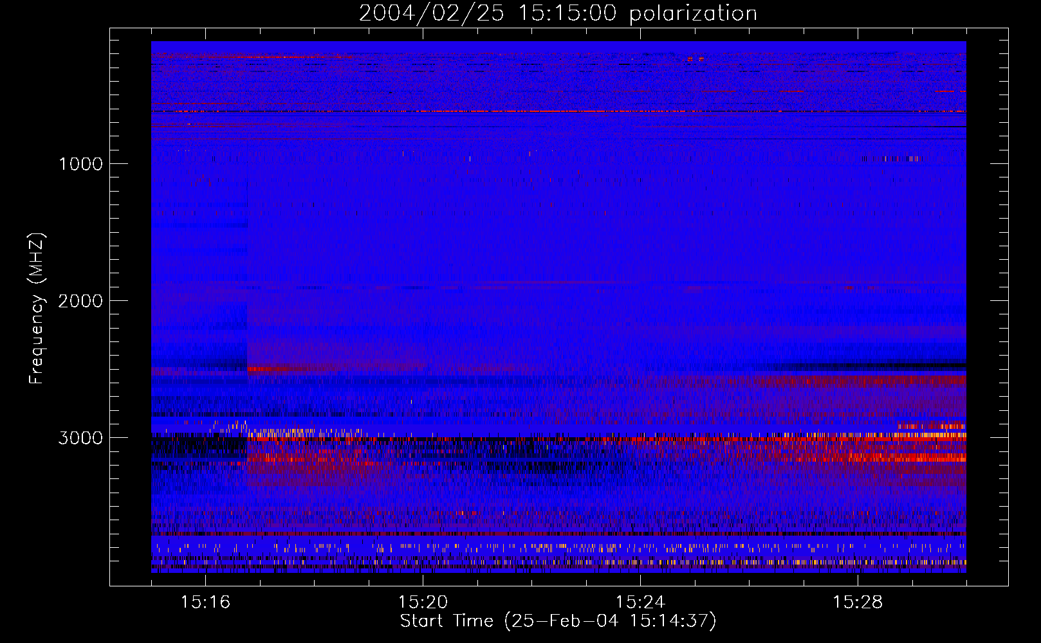This screenshot has height=643, width=1041.
Task: Click the 2000 frequency tick label
Action: pos(80,301)
